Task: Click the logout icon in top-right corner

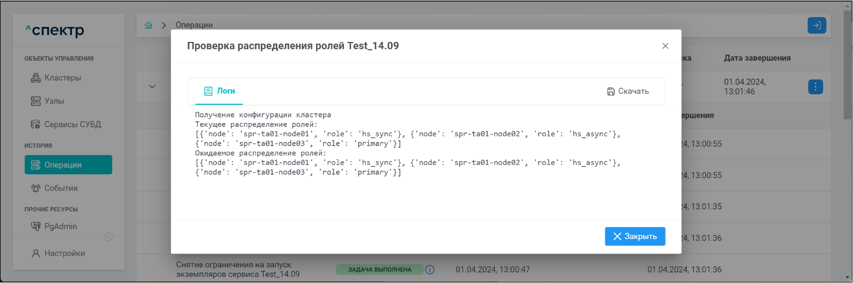Action: (817, 25)
